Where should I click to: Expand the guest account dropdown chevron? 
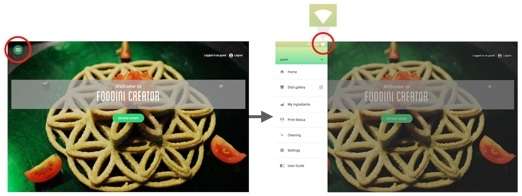(x=322, y=59)
